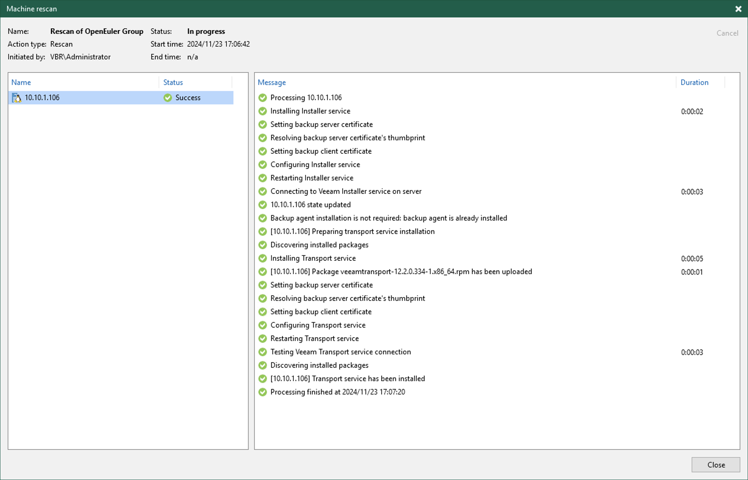Close the Machine rescan window

tap(738, 9)
